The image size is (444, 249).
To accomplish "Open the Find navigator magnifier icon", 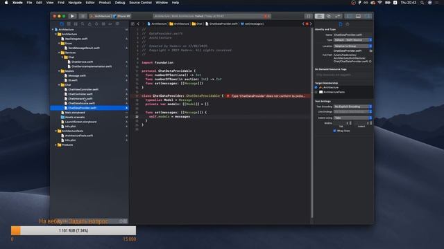I will [83, 24].
